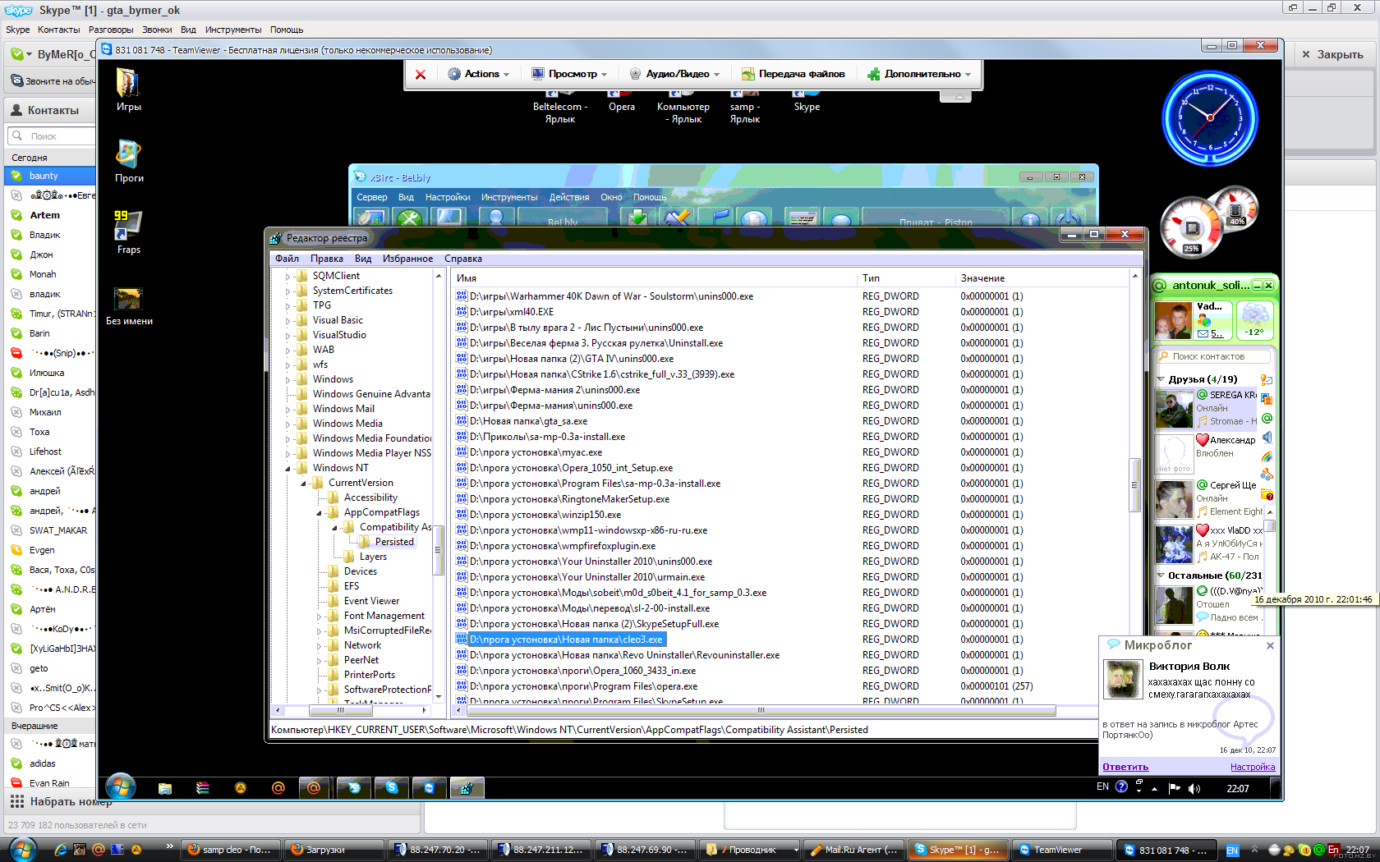Expand the Font Management registry key
The image size is (1380, 862).
tap(320, 617)
